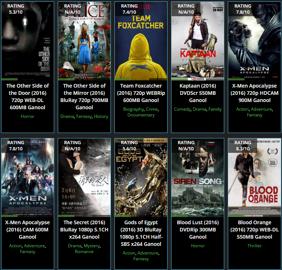Select Adventure genre under X-Men Apocalypse HDCAM
282x270 pixels.
[261, 109]
